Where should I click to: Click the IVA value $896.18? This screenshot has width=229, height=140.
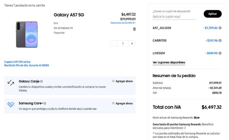tap(217, 93)
